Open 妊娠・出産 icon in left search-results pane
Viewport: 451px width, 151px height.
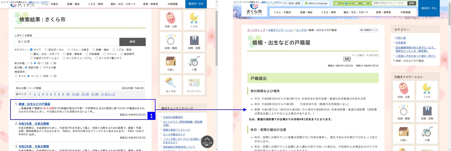point(171,20)
